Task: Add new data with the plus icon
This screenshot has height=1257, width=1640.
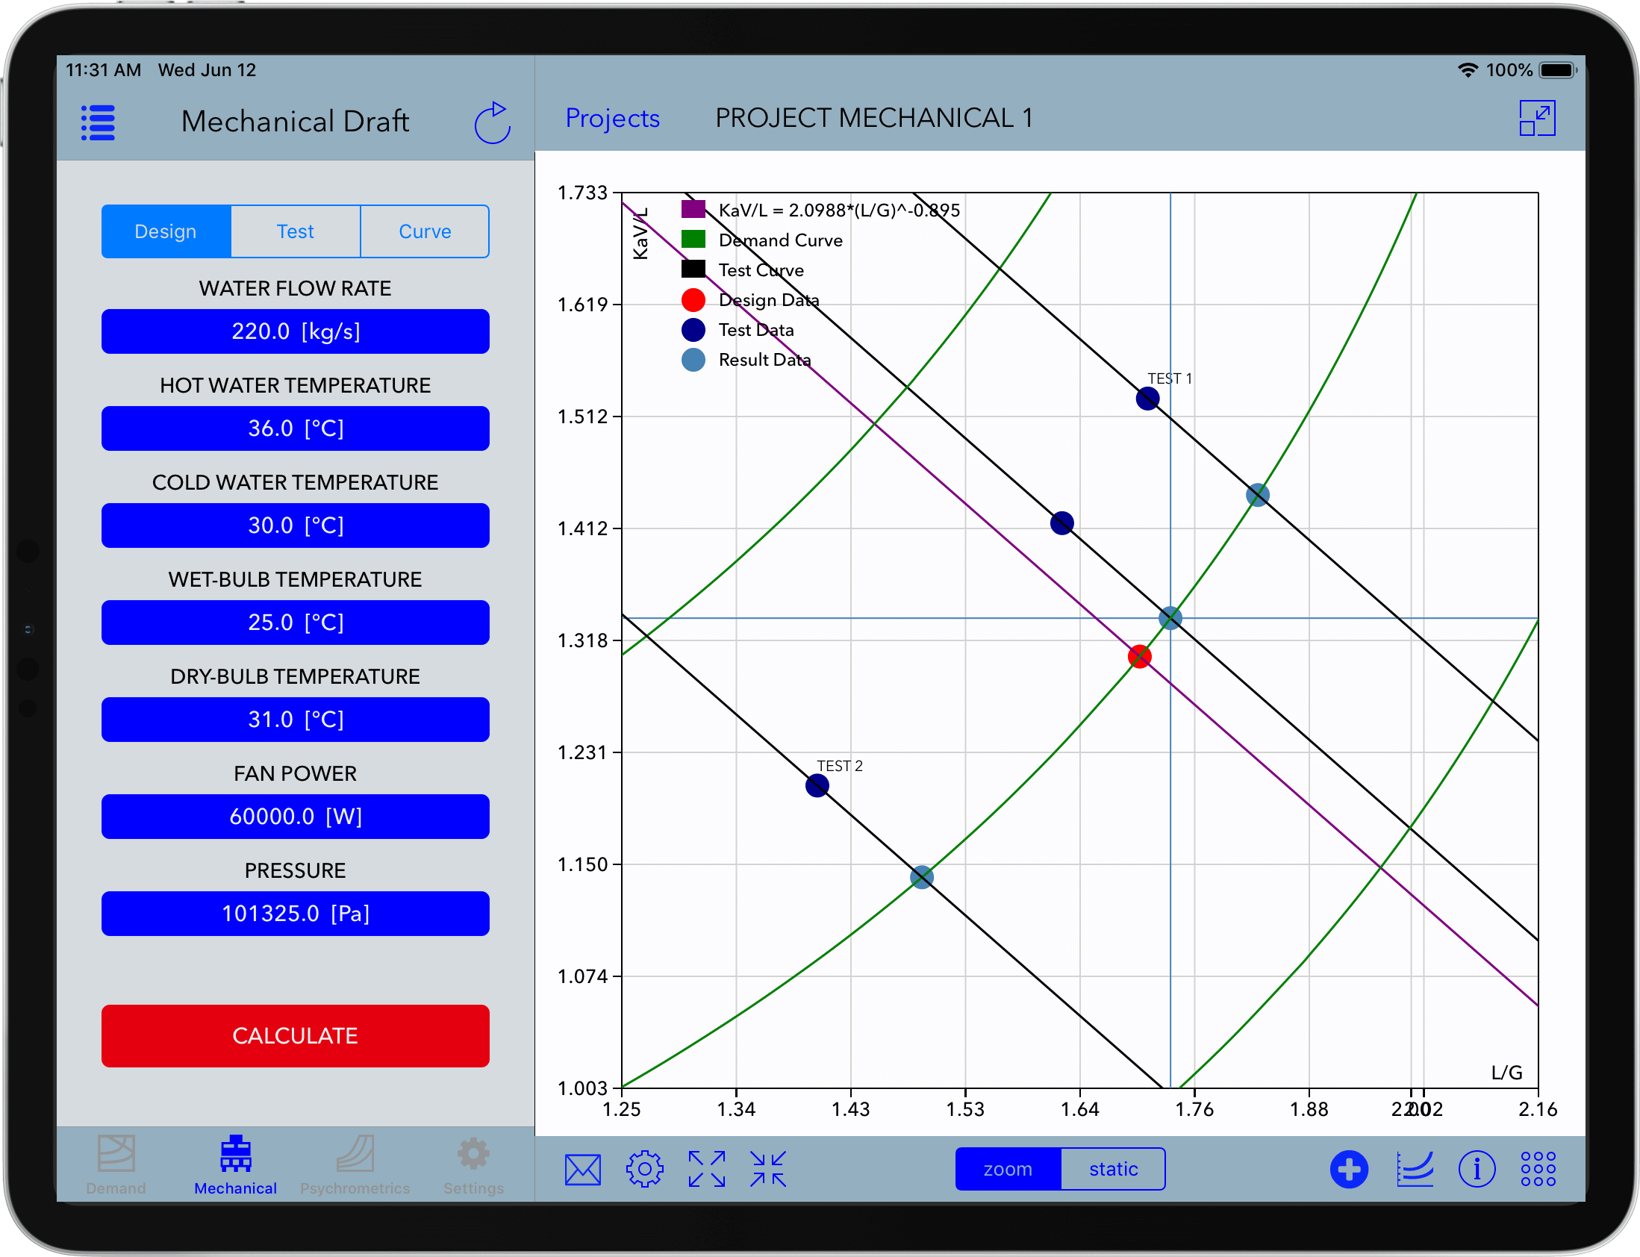Action: 1350,1168
